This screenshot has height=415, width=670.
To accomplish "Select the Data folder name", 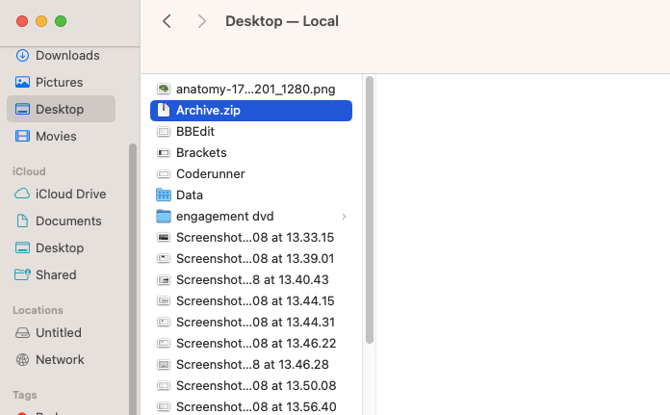I will tap(190, 195).
